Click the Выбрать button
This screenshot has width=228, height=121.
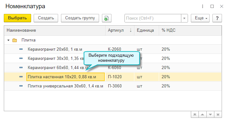(x=17, y=18)
